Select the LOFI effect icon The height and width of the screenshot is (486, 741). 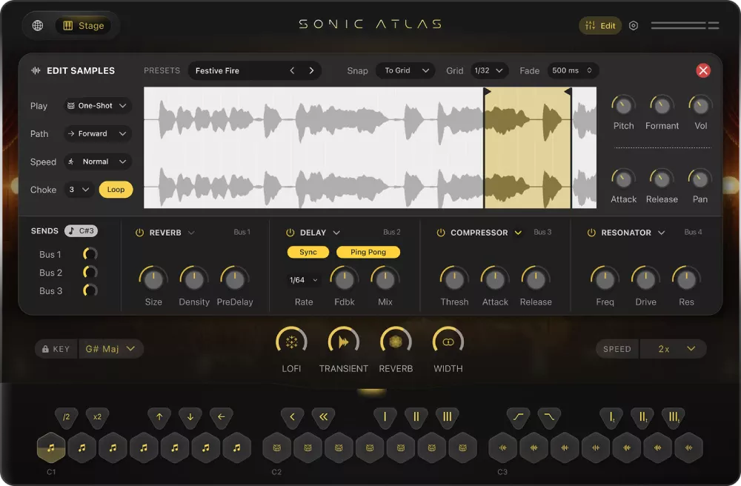point(291,342)
